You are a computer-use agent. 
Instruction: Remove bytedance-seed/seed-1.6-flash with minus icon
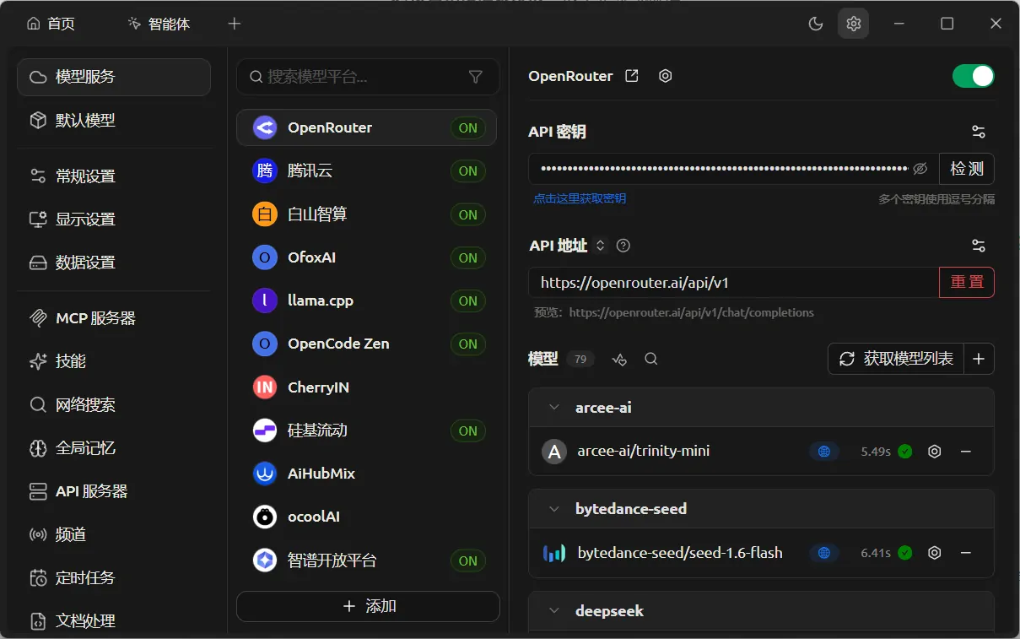(966, 553)
